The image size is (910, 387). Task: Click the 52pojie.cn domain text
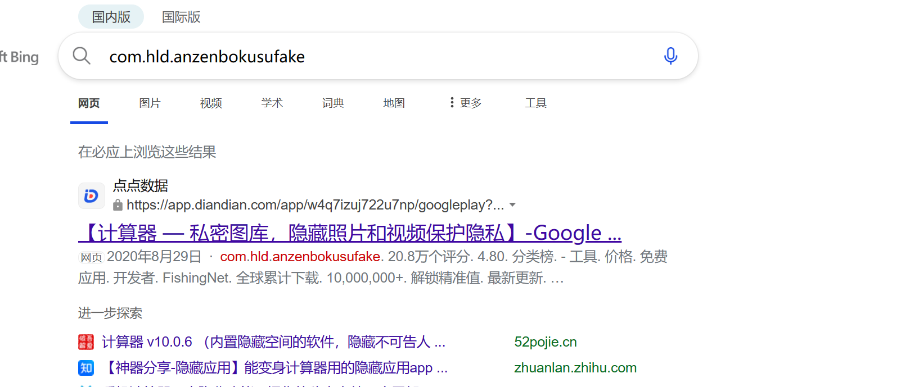pos(546,342)
